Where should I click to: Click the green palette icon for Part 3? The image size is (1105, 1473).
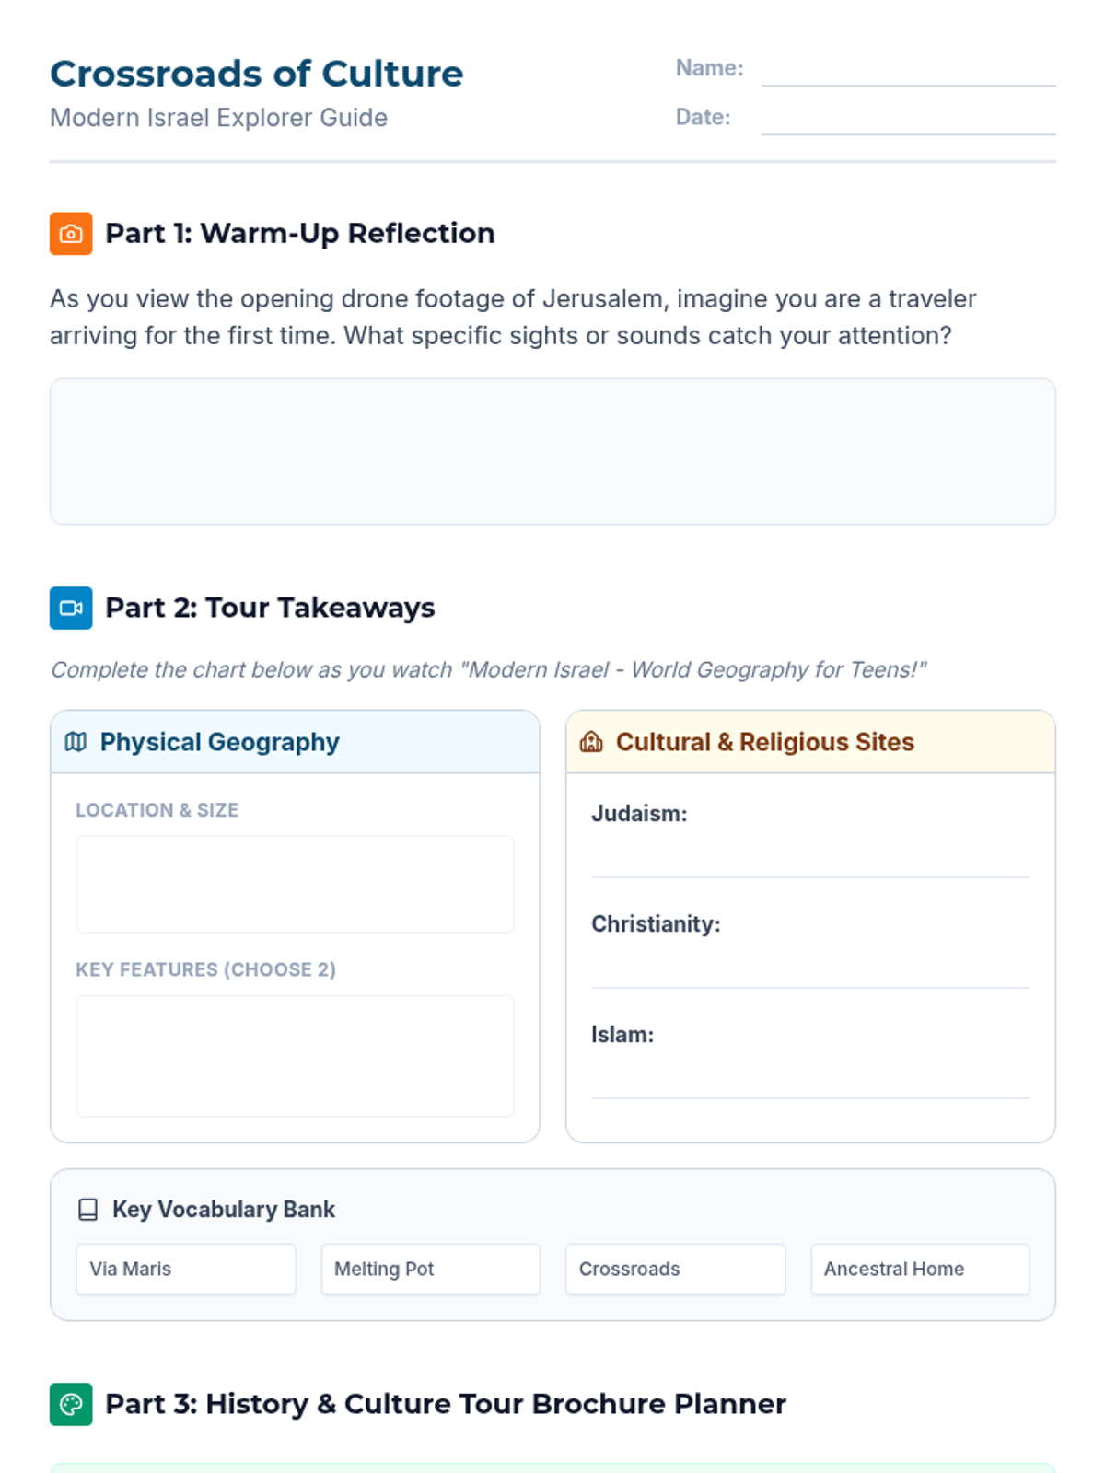tap(71, 1404)
